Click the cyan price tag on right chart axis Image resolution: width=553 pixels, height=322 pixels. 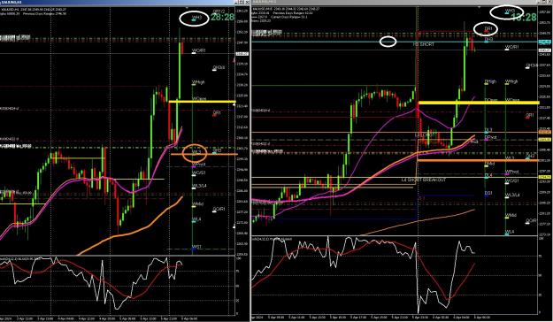point(545,42)
